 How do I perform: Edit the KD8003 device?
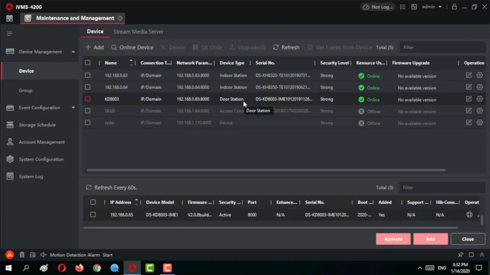[469, 99]
